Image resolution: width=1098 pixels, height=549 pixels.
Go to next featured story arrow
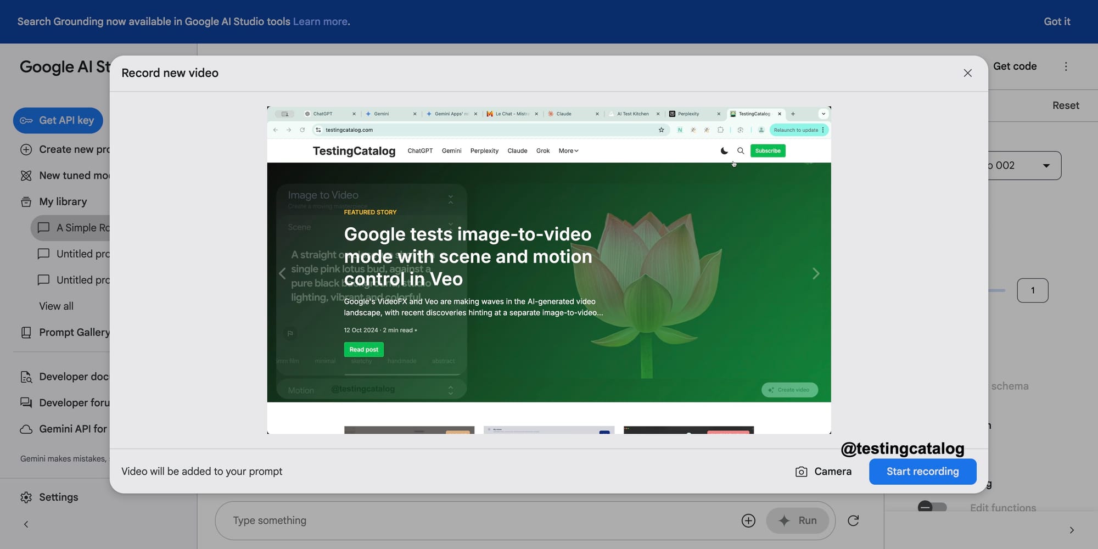816,273
